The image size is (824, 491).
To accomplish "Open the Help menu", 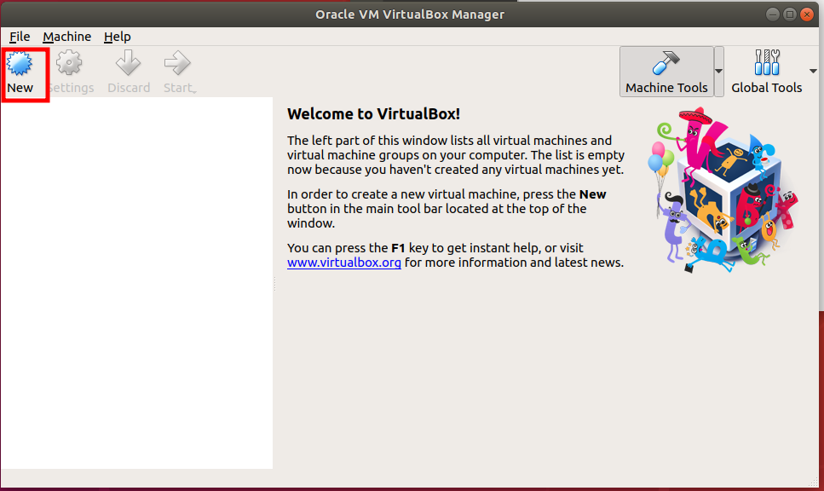I will [x=118, y=37].
